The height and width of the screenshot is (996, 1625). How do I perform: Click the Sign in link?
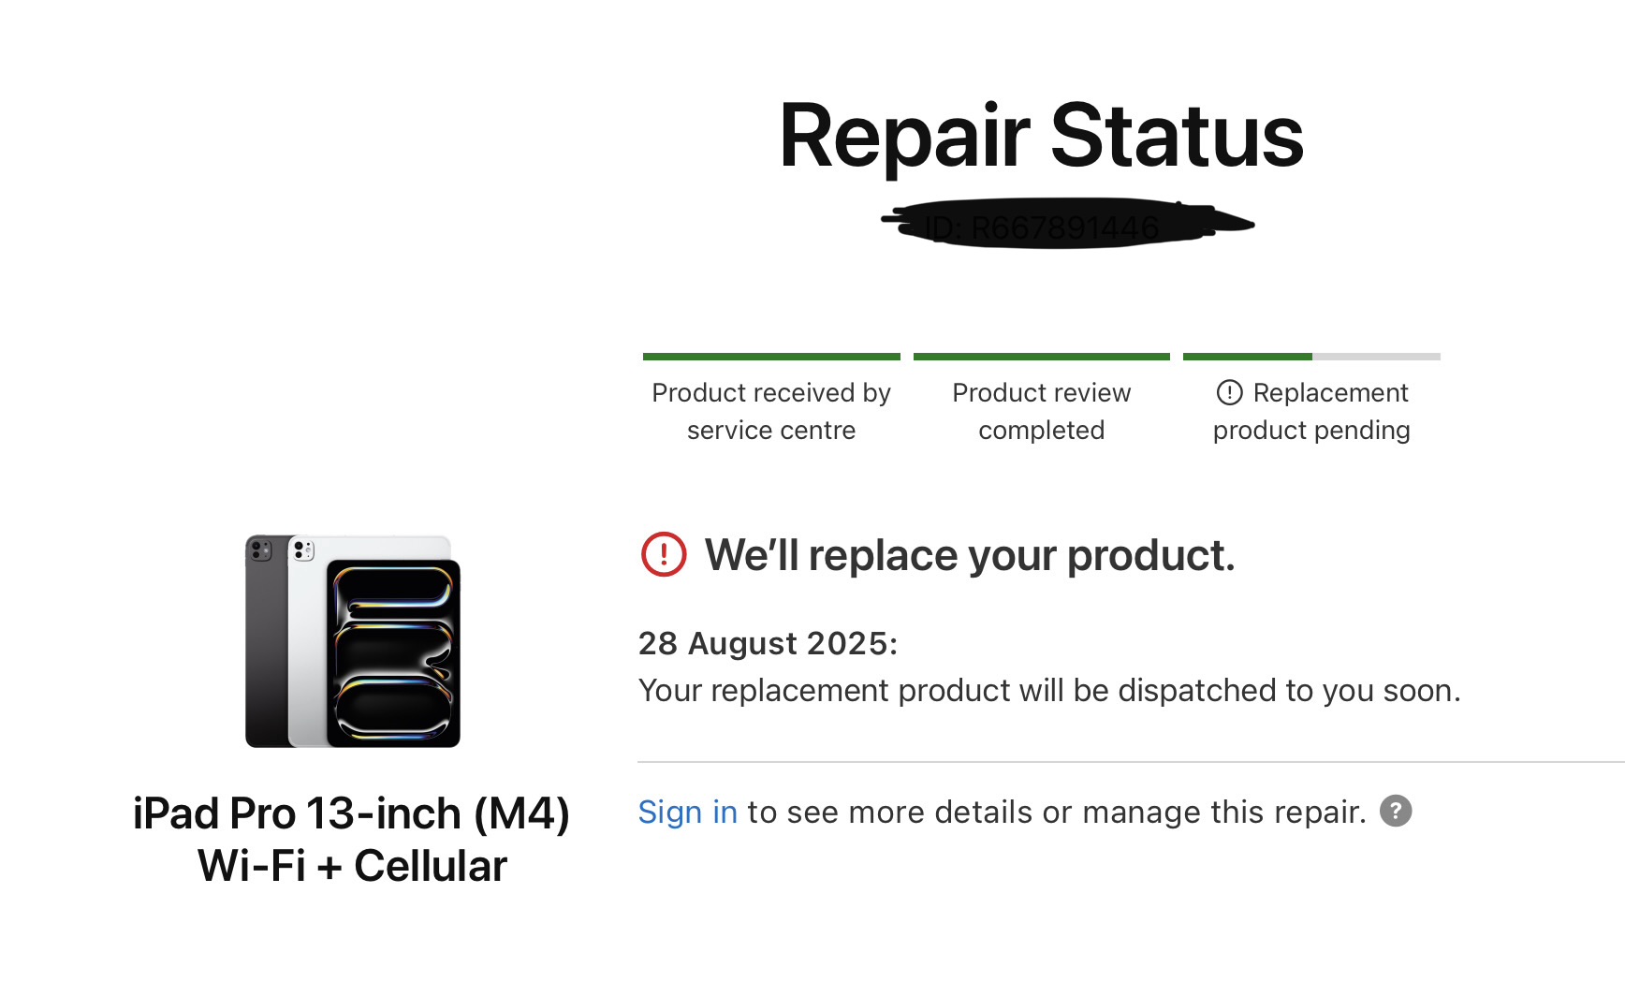tap(687, 813)
